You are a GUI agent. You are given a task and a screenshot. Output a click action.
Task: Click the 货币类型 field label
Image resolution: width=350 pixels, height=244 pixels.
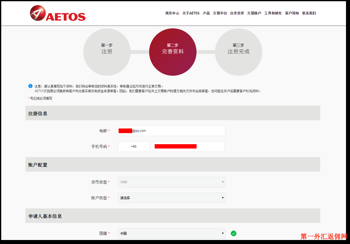99,182
